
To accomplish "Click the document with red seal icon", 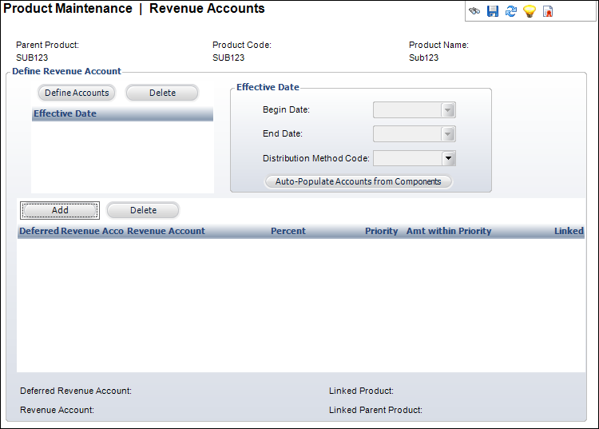I will point(548,11).
